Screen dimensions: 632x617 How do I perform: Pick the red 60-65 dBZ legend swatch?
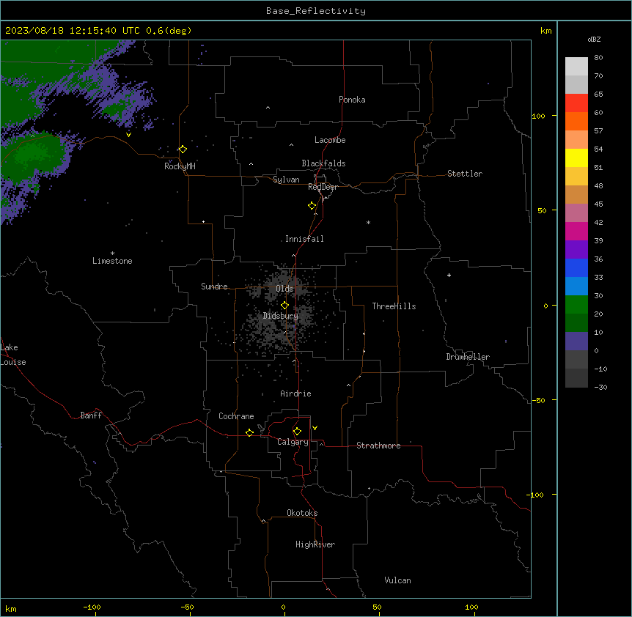[x=576, y=103]
